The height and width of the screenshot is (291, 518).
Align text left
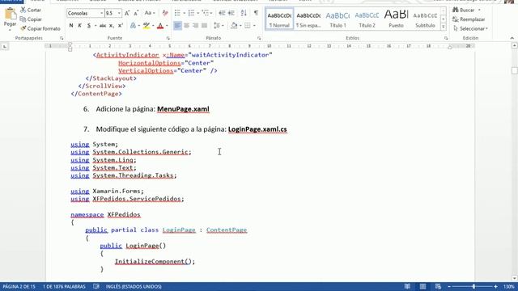click(x=177, y=25)
